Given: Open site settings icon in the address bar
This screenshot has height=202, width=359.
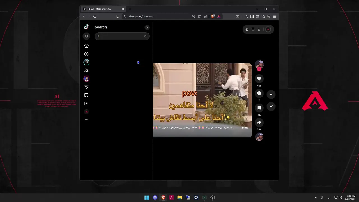Looking at the screenshot, I should [125, 17].
